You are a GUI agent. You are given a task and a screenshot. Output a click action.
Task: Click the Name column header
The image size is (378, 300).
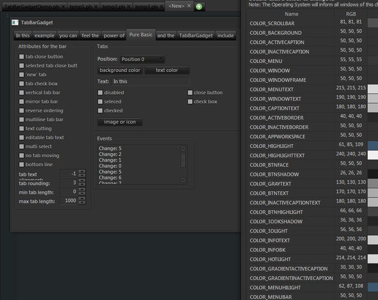tap(291, 14)
